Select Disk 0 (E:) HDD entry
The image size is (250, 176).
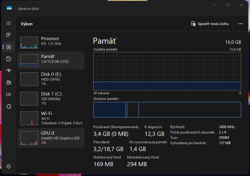[x=51, y=79]
